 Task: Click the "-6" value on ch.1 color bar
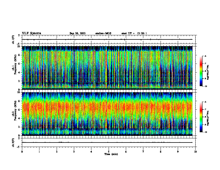click(x=205, y=56)
